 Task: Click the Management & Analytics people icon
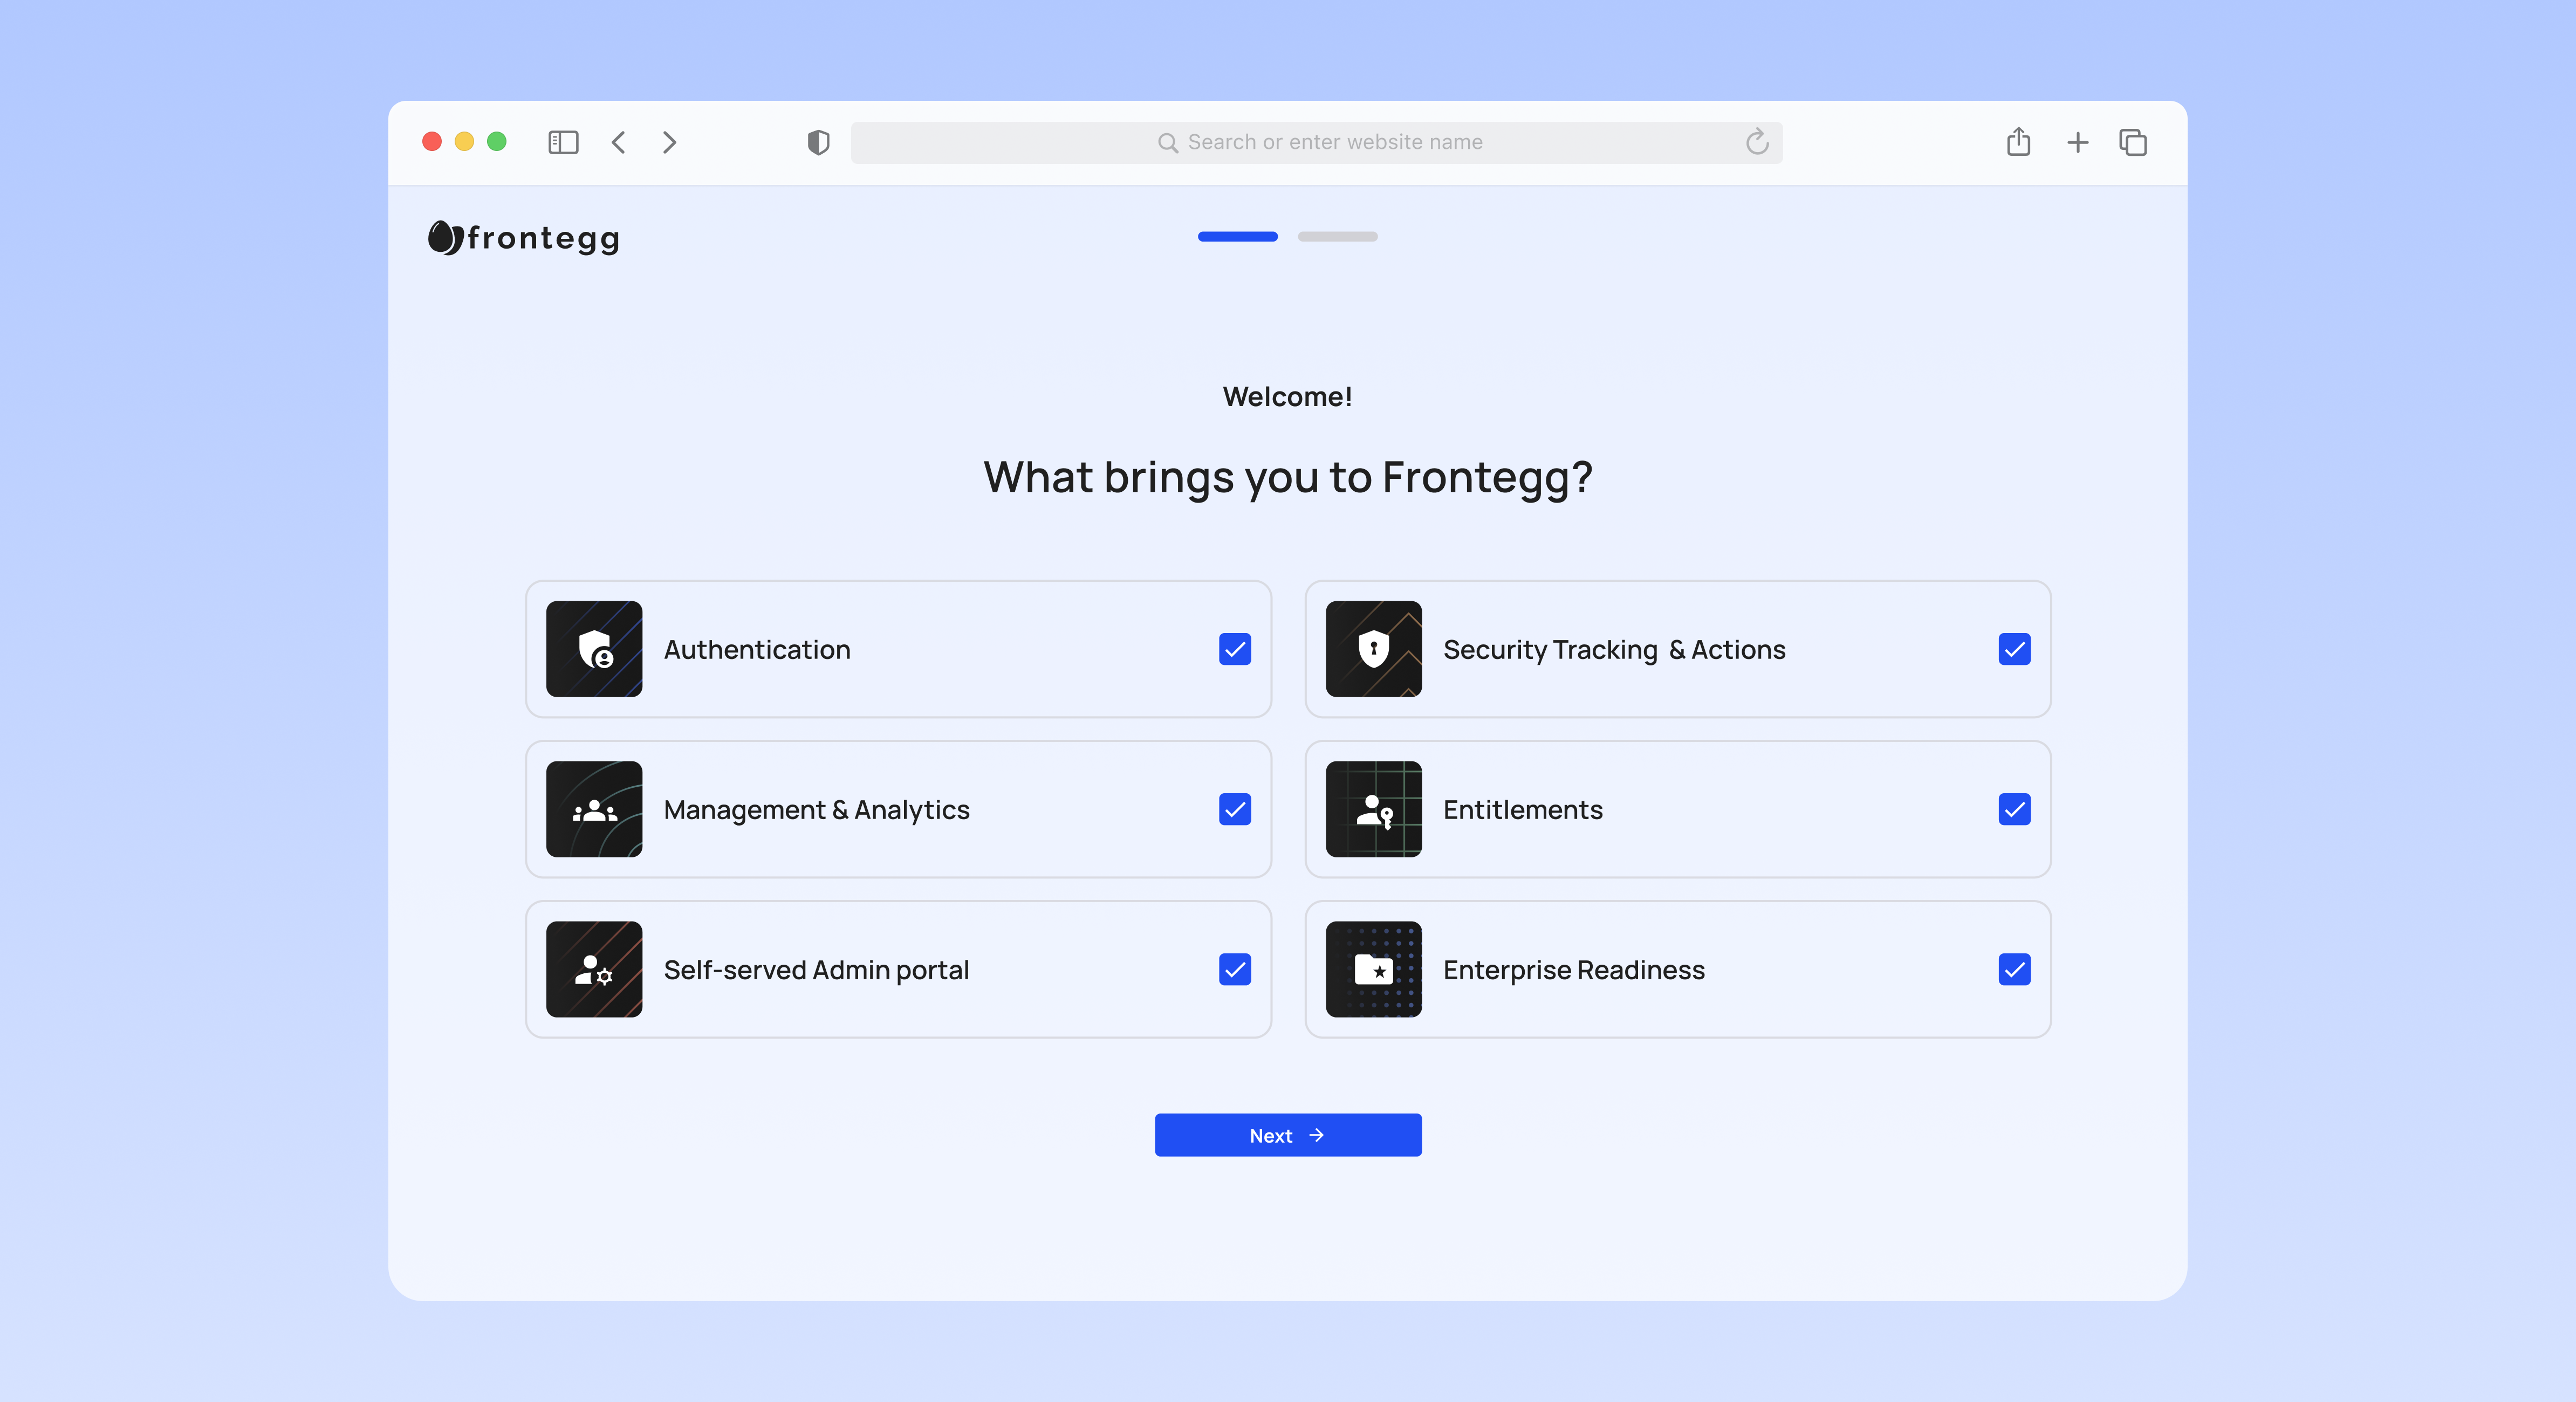[x=594, y=810]
